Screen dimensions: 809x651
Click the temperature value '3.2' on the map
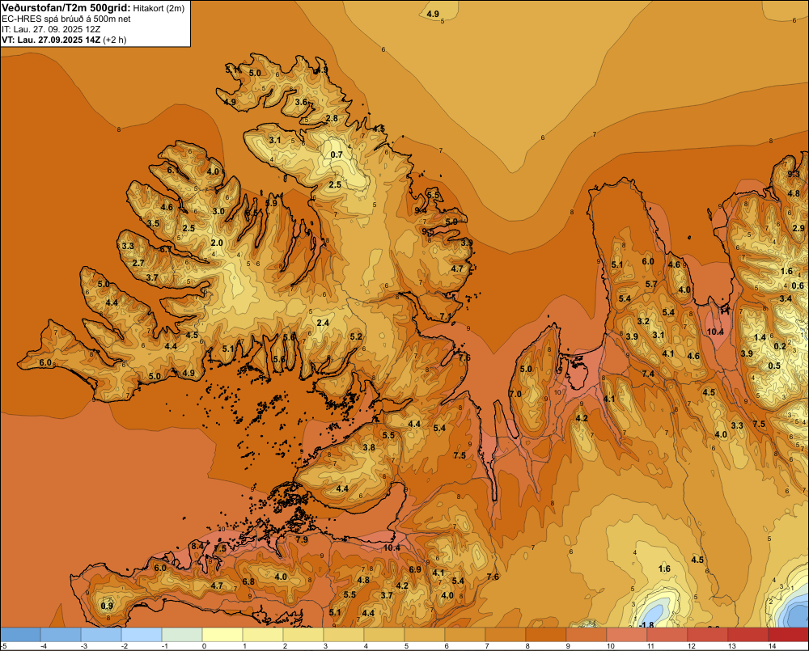coord(643,321)
